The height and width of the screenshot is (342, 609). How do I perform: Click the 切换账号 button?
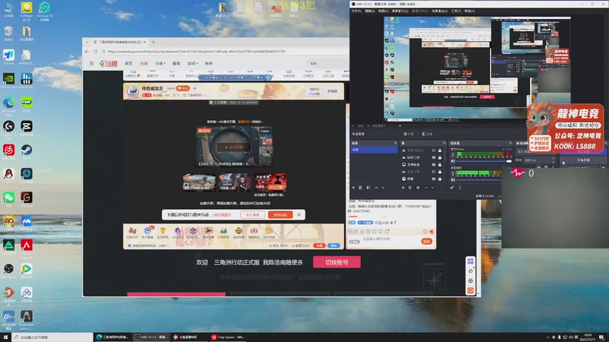(336, 262)
